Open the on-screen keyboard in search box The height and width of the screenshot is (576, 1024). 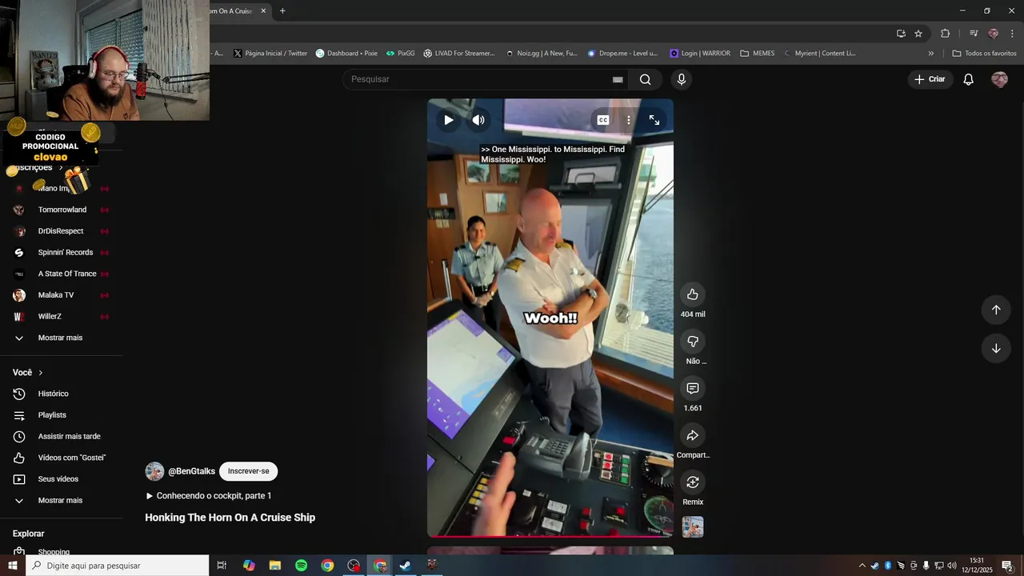[x=618, y=79]
